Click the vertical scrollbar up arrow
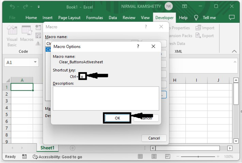 pyautogui.click(x=236, y=80)
